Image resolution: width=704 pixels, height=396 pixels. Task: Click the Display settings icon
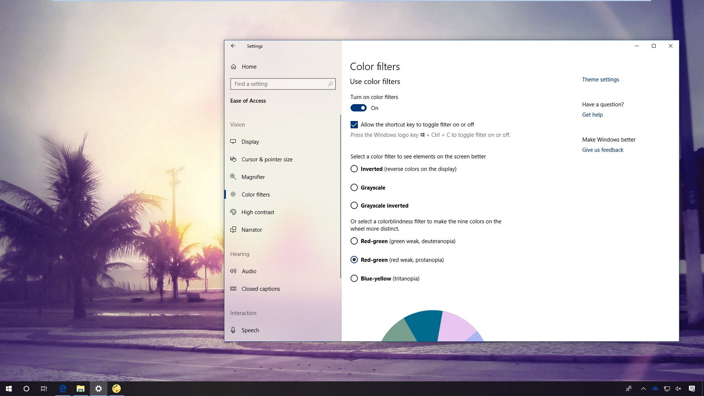pos(233,142)
